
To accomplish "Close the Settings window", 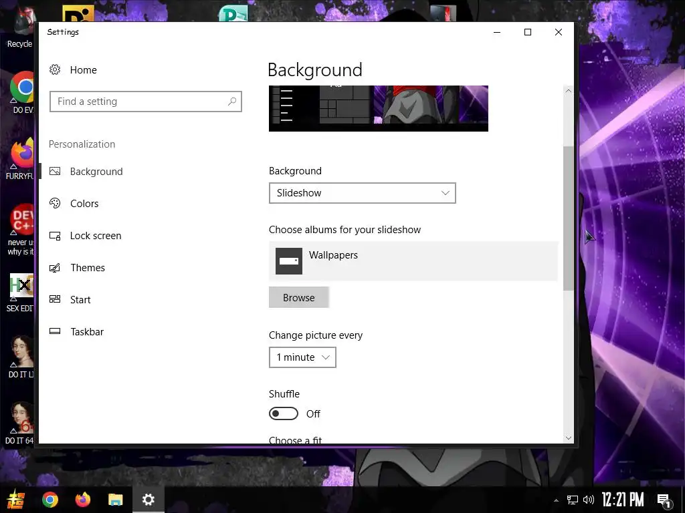I will coord(559,32).
